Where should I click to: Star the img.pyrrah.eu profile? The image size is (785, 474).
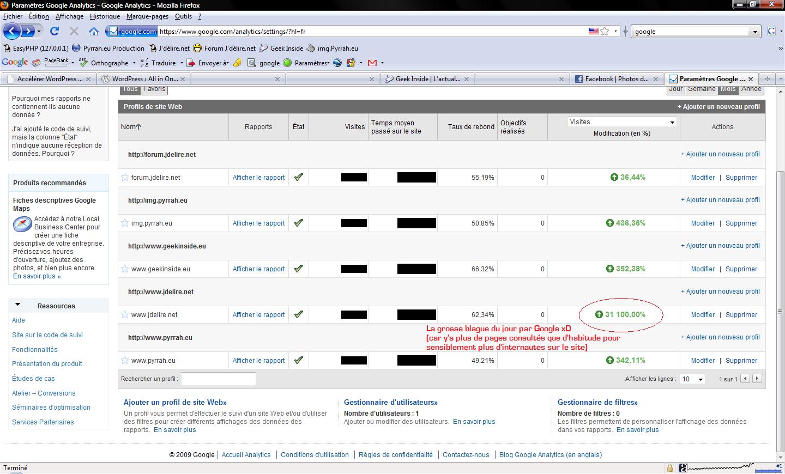pyautogui.click(x=125, y=223)
